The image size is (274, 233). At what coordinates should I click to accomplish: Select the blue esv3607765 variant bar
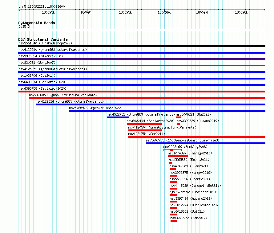pyautogui.click(x=206, y=143)
